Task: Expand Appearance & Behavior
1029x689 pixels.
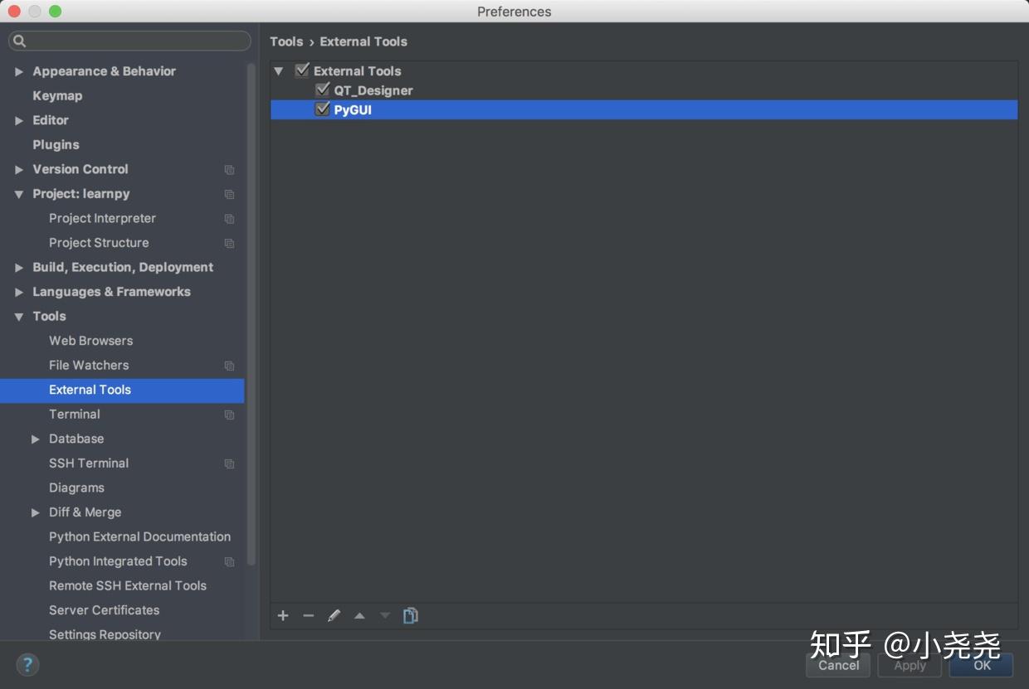Action: tap(18, 71)
